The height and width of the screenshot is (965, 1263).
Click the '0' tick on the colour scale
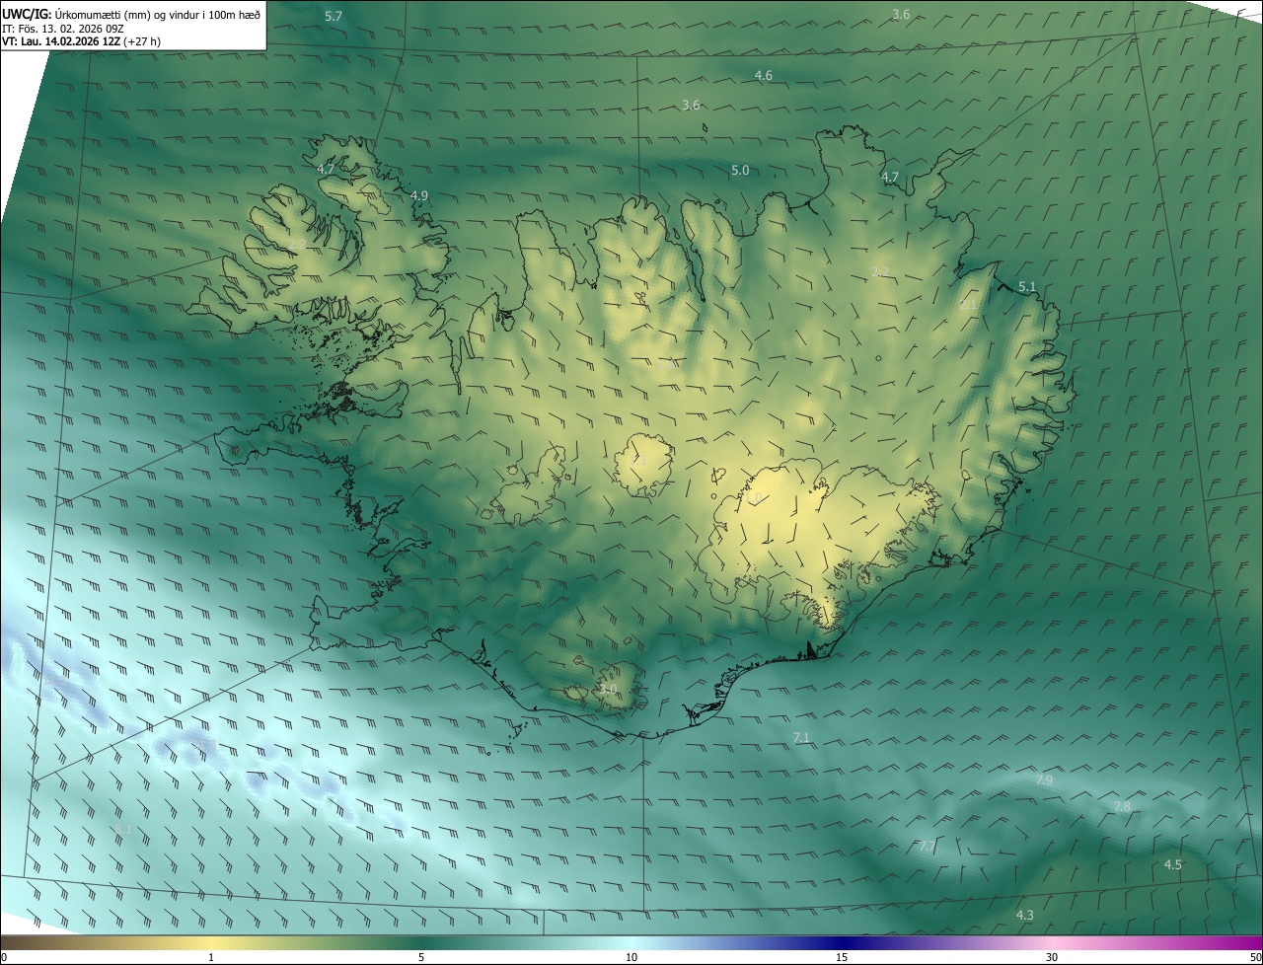3,957
